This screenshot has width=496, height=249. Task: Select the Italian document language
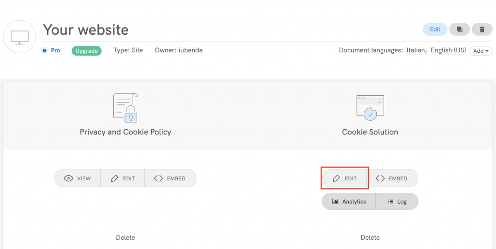point(416,50)
